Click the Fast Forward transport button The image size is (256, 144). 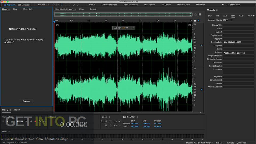(x=26, y=121)
